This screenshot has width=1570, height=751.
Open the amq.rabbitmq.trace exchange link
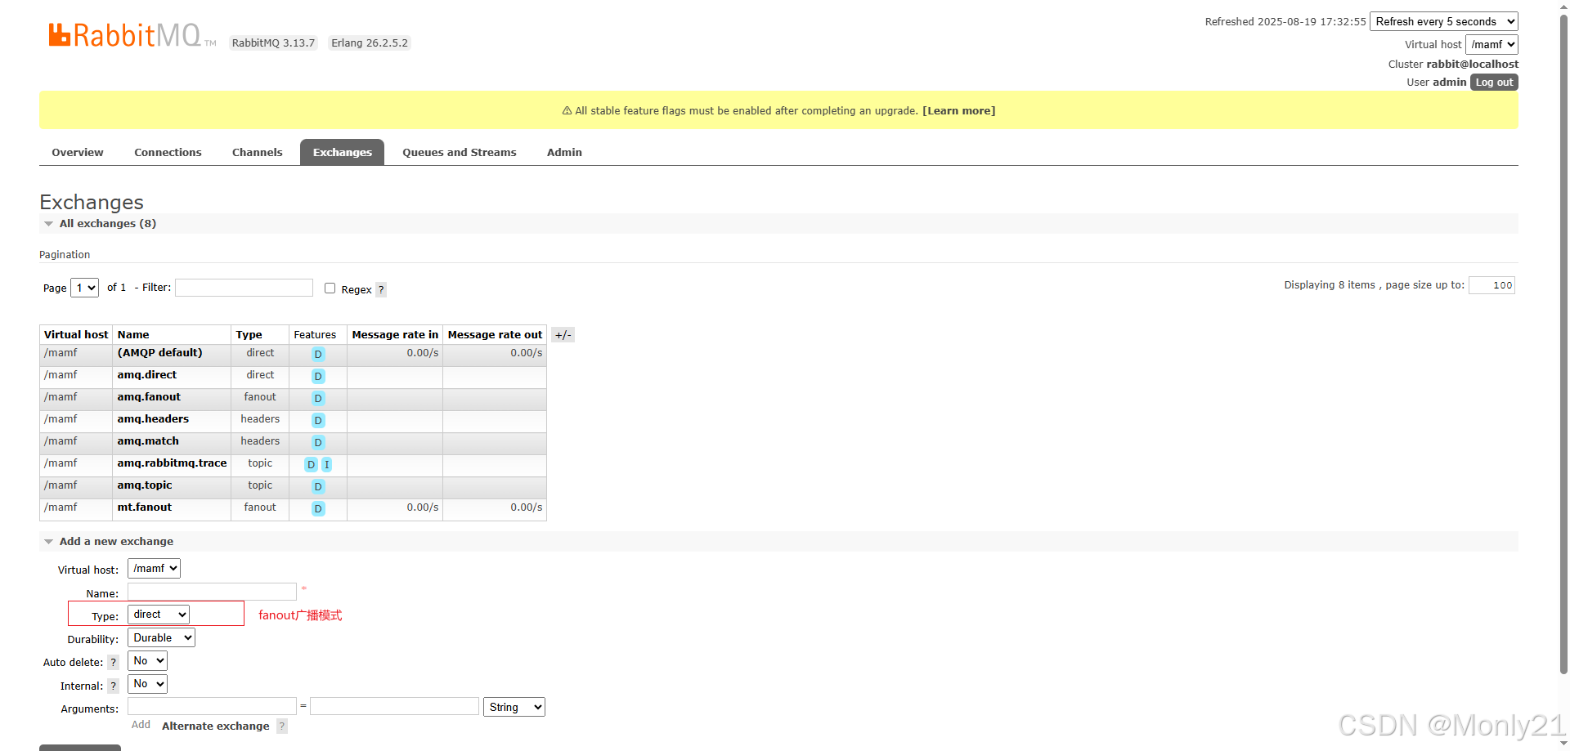172,463
